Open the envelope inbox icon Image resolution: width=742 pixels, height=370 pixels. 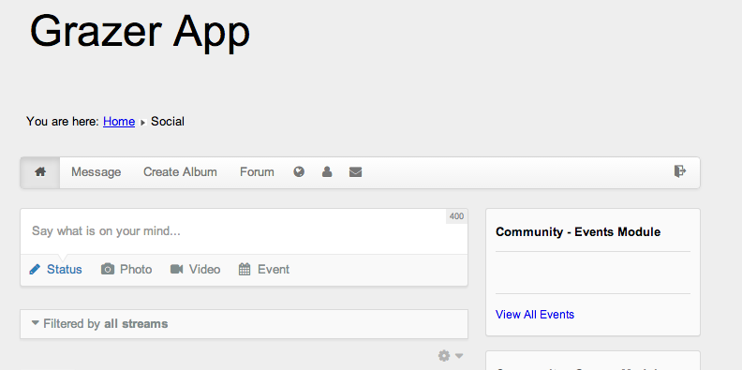[355, 172]
